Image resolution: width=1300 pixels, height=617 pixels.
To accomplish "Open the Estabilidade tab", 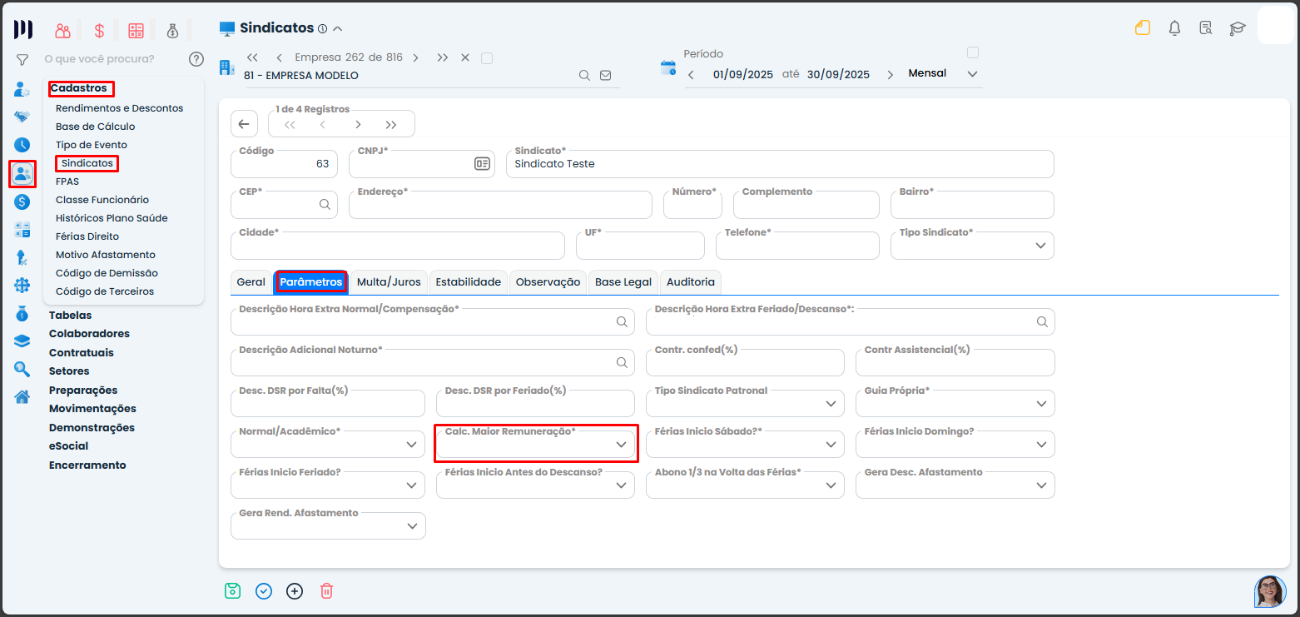I will coord(469,282).
